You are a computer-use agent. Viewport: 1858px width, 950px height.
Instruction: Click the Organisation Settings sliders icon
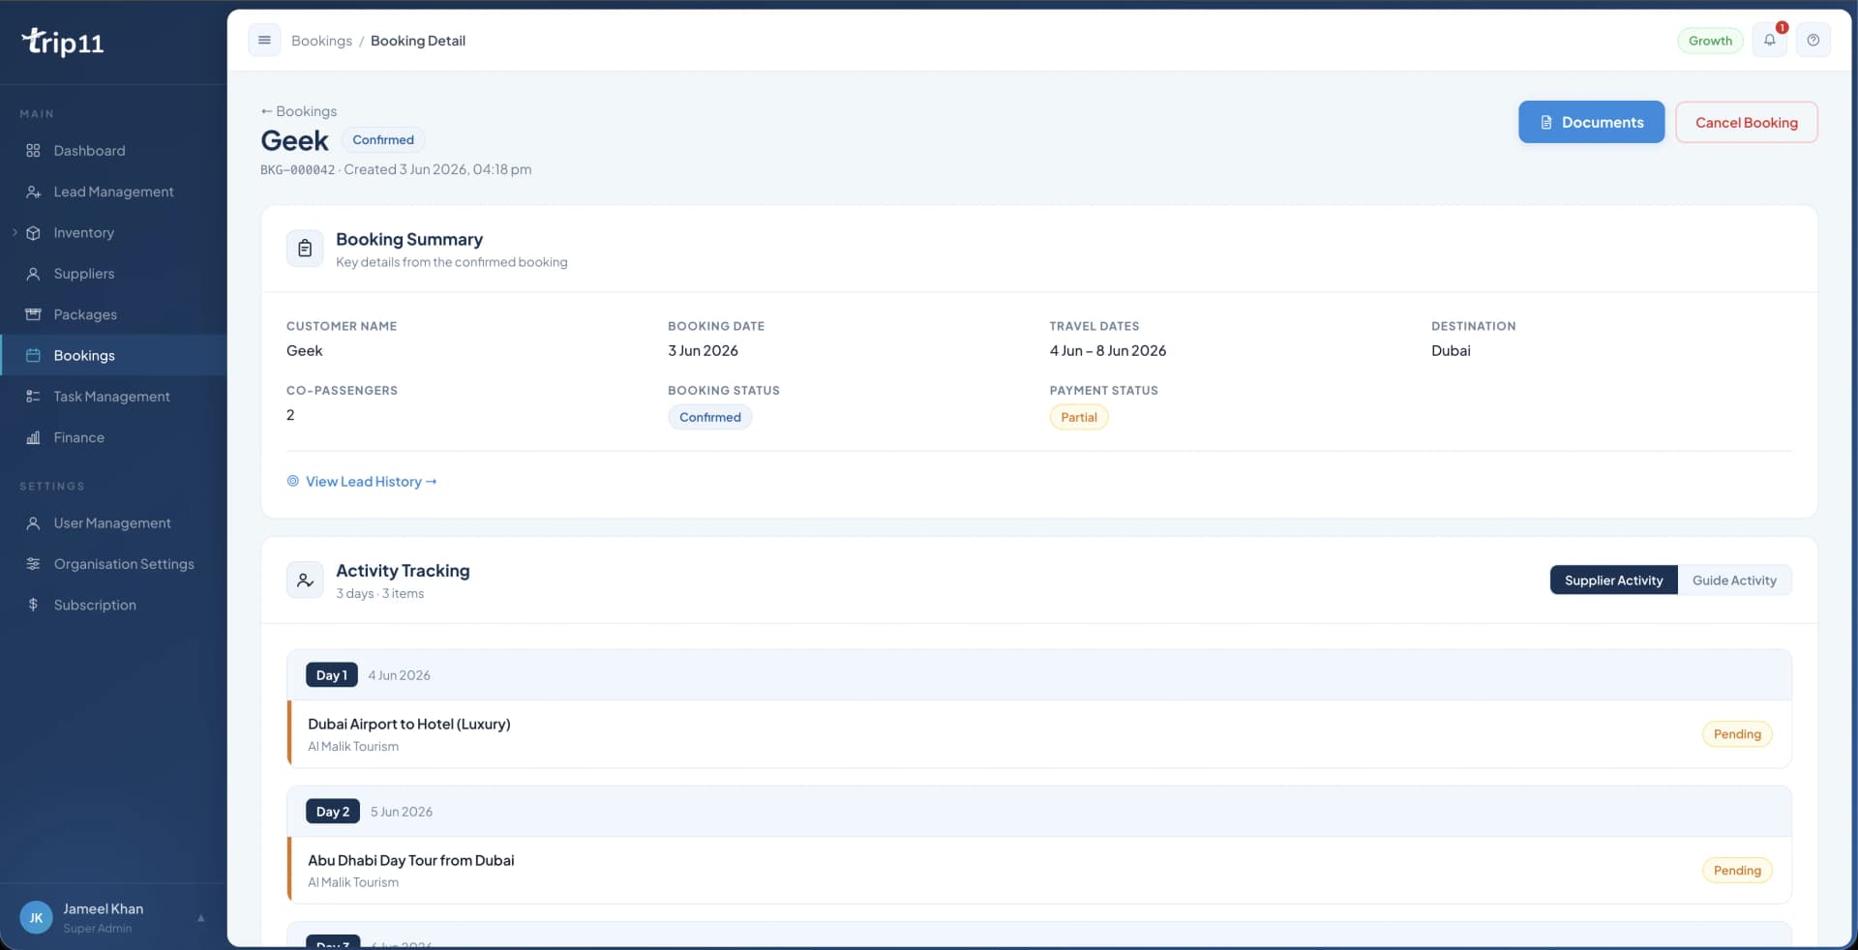point(33,564)
